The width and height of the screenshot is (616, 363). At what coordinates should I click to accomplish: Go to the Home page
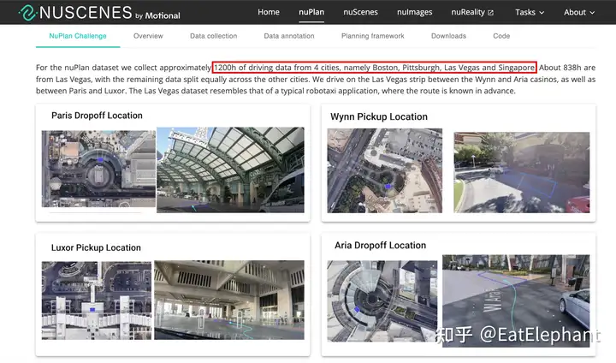pos(269,12)
